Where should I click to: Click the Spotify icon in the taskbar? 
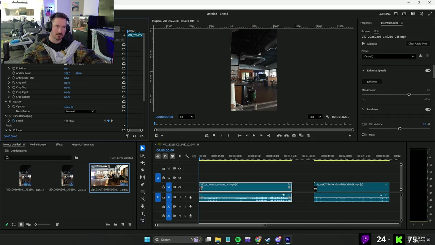coord(238,240)
